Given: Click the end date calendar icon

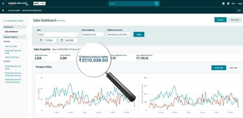Looking at the screenshot, I should [62, 40].
